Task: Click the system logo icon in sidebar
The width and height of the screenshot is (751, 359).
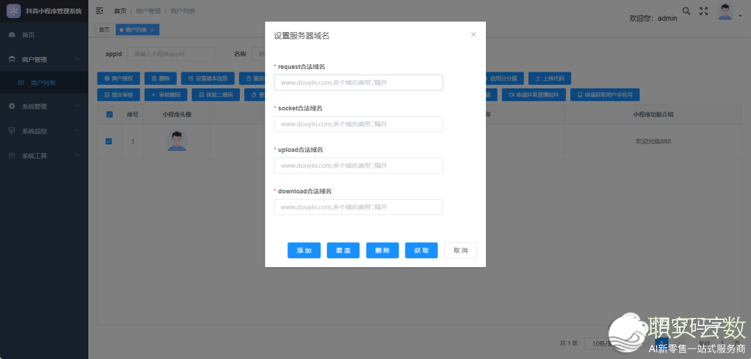Action: click(x=13, y=10)
